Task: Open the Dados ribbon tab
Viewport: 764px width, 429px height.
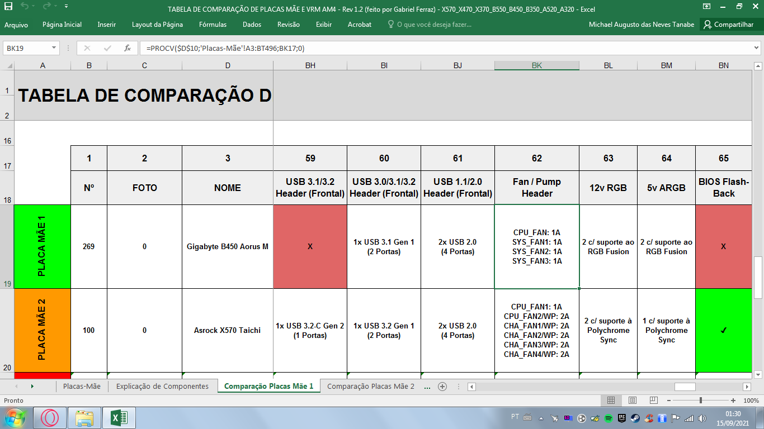Action: (252, 25)
